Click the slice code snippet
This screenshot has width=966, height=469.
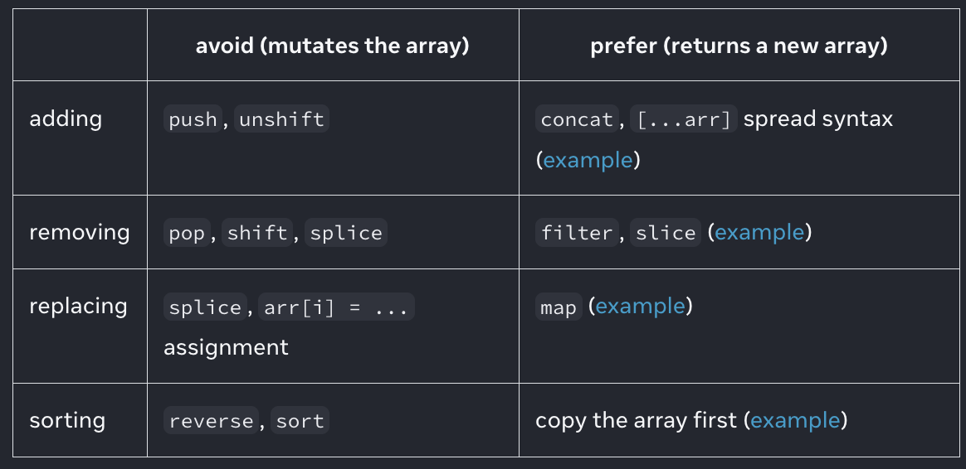click(666, 234)
